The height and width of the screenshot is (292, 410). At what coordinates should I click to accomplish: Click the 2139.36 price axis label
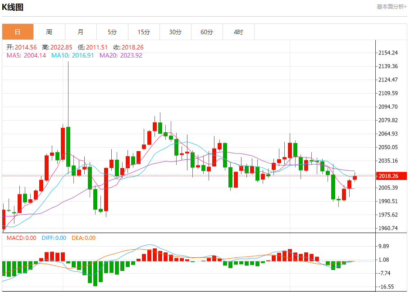point(388,66)
